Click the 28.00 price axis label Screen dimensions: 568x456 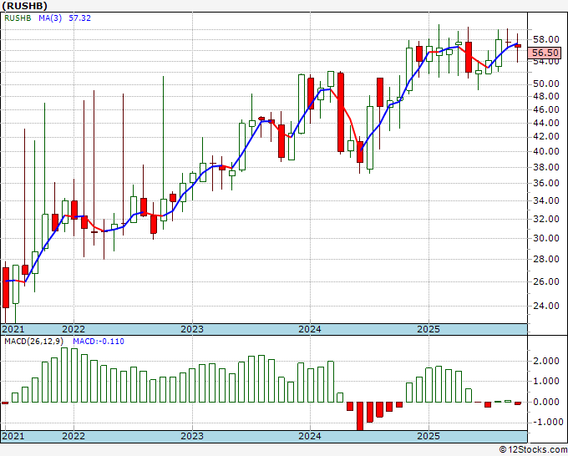click(545, 260)
